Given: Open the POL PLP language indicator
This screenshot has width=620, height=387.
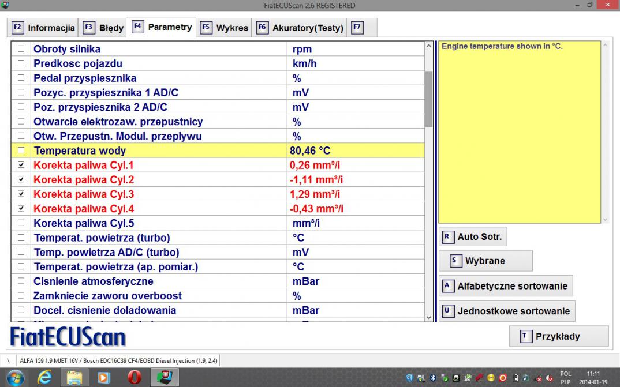Looking at the screenshot, I should coord(566,378).
